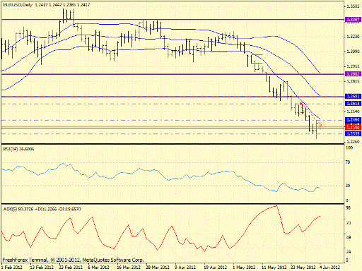Click the 23 Feb 2012 date label
Viewport: 362px width, 271px height.
tap(71, 267)
